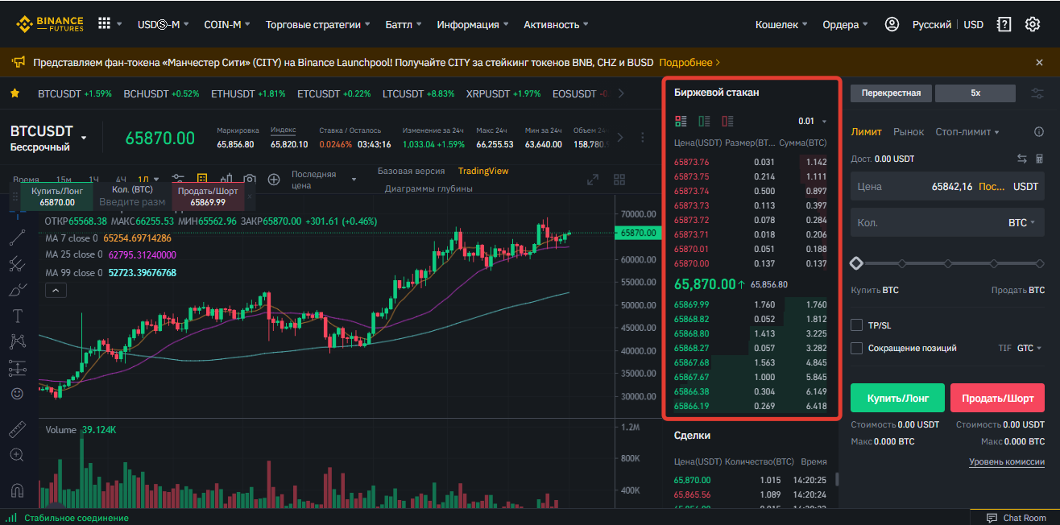Open the transfer arrows icon
The width and height of the screenshot is (1060, 525).
(x=1022, y=159)
